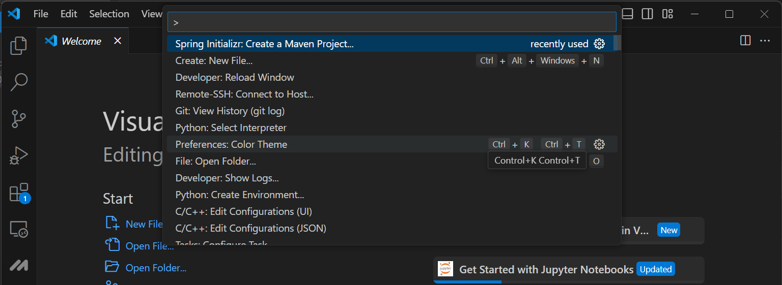Open the Selection menu
Screen dimensions: 782x285
point(109,14)
